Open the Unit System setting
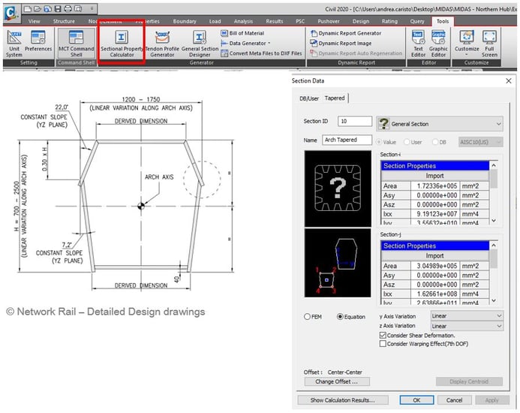 click(x=14, y=44)
